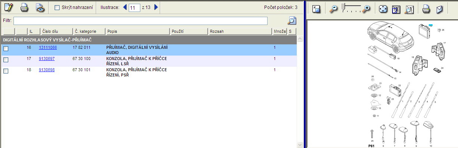
Task: Sort by Rozsah column header
Action: pos(240,32)
